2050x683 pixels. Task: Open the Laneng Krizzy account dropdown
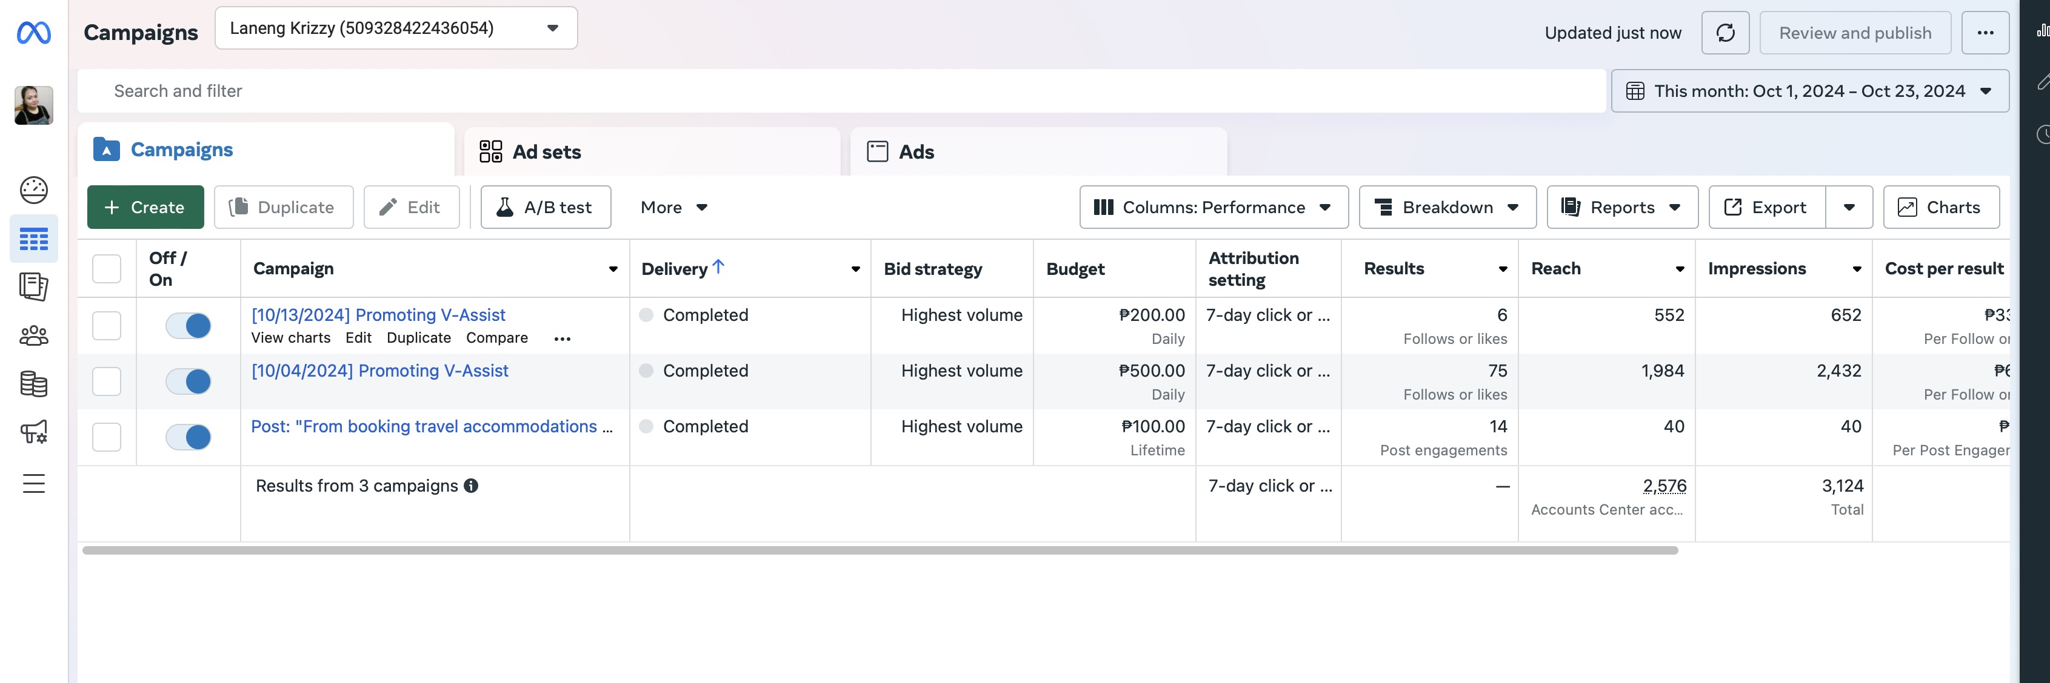click(x=396, y=28)
